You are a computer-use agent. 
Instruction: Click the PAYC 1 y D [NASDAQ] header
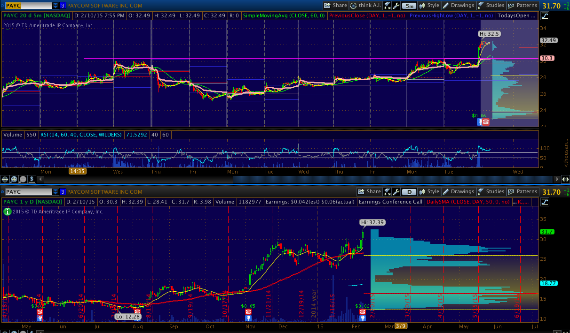pyautogui.click(x=32, y=202)
